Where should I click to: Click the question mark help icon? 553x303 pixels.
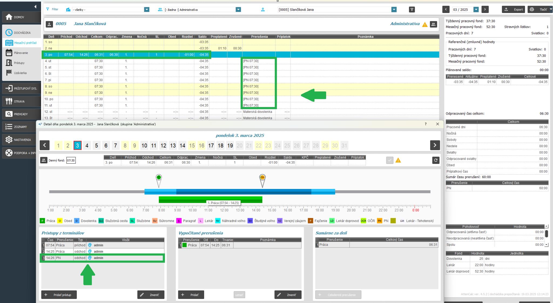tap(426, 124)
